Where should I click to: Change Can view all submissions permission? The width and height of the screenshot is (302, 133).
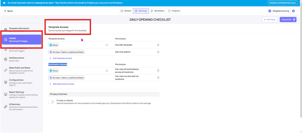[x=127, y=71]
